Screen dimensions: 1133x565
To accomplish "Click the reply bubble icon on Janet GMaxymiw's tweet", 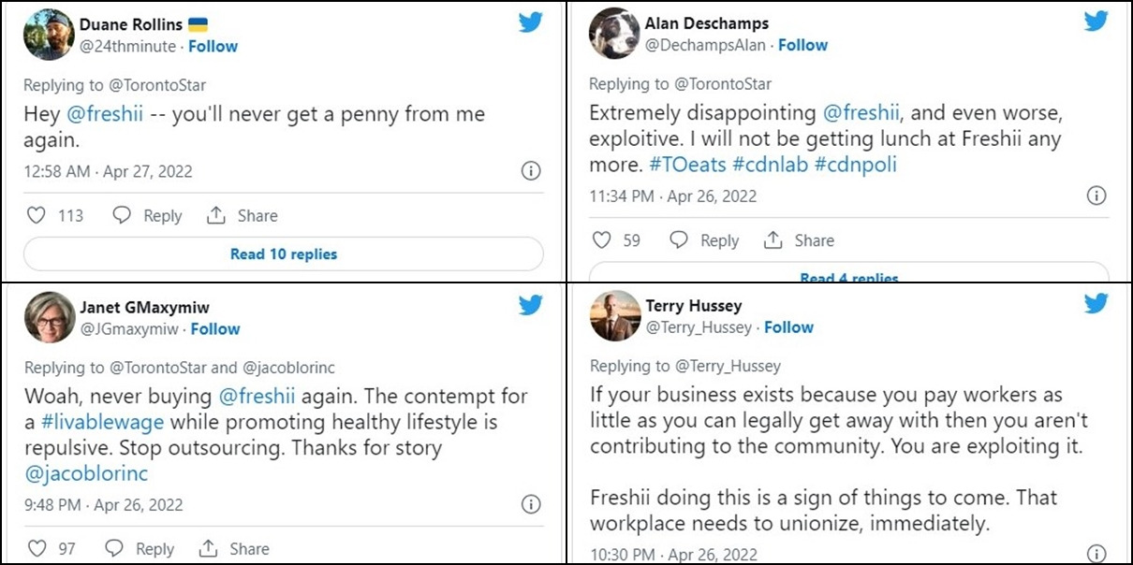I will pyautogui.click(x=114, y=548).
